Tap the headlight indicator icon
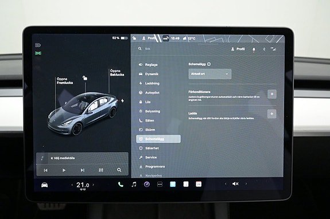Image resolution: width=330 pixels, height=219 pixels. [x=38, y=45]
